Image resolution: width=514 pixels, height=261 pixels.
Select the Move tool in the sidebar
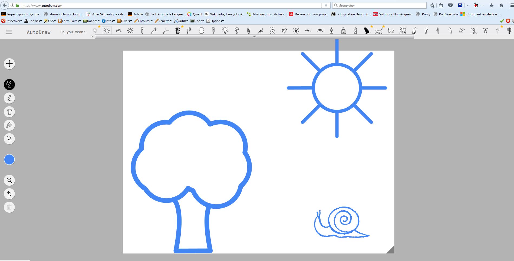click(9, 64)
